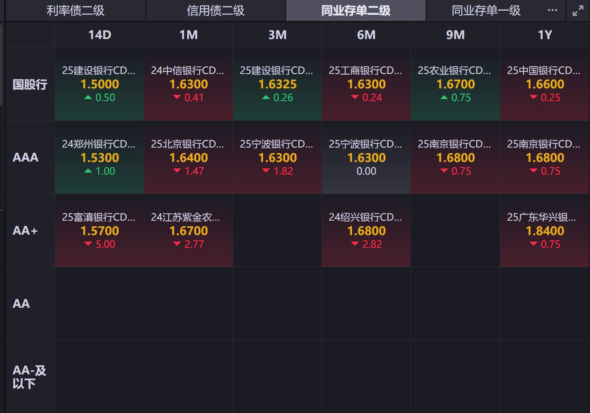Click the 14D column header

[x=100, y=35]
